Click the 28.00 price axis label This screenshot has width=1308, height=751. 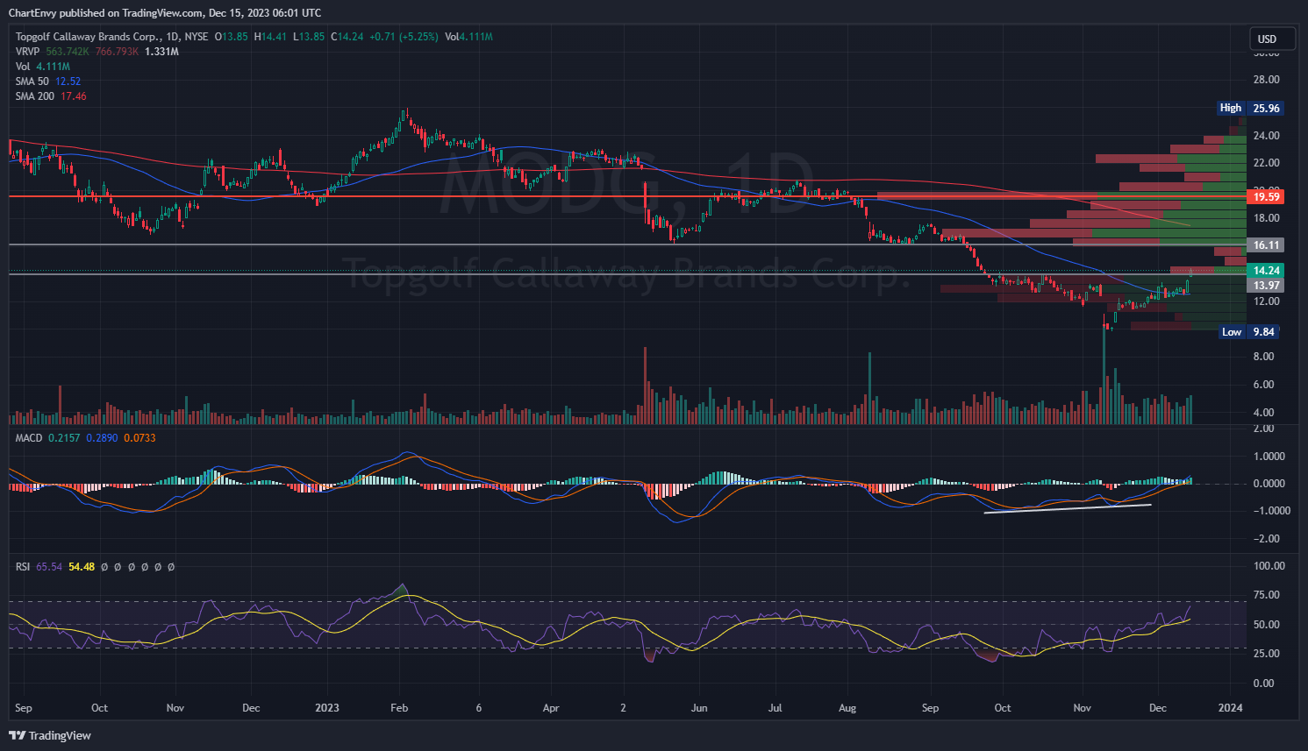[x=1267, y=80]
